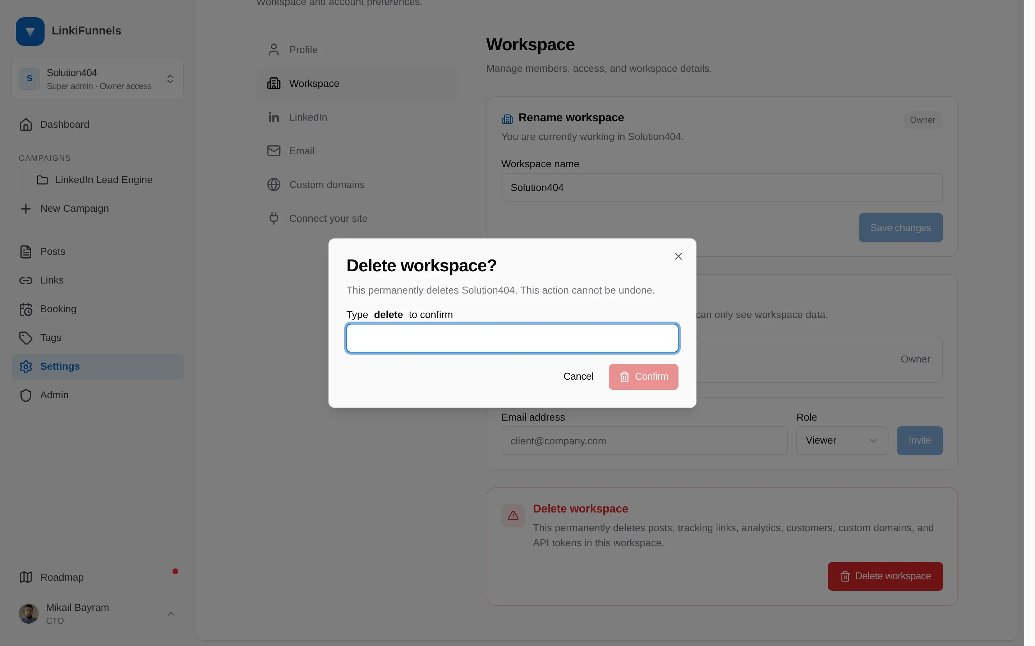The height and width of the screenshot is (646, 1035).
Task: Open Posts via its document icon
Action: 26,252
